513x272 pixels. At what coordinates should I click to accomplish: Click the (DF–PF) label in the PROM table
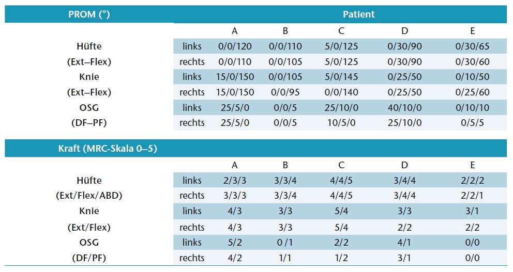89,123
